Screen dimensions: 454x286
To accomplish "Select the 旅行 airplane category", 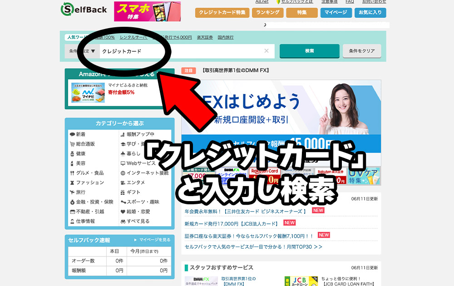I will 72,192.
